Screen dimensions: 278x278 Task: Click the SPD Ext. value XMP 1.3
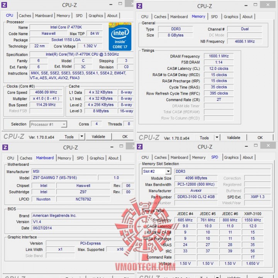tap(258, 197)
